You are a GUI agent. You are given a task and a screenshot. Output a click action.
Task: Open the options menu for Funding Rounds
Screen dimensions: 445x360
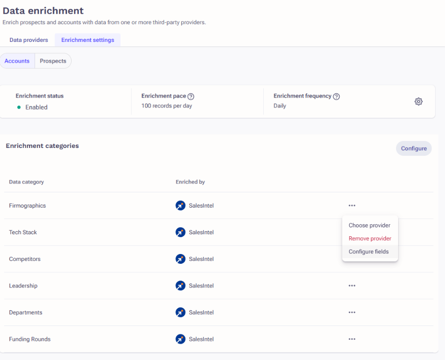point(352,339)
